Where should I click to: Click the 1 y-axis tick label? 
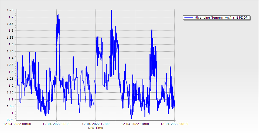pyautogui.click(x=12, y=113)
